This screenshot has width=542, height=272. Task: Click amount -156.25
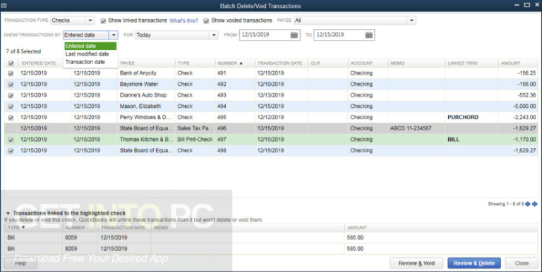[x=526, y=73]
